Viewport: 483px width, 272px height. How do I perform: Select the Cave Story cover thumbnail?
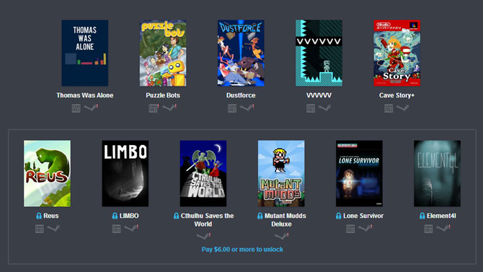396,53
